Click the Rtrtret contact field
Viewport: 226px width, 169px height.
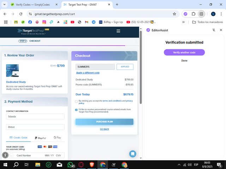[x=35, y=127]
